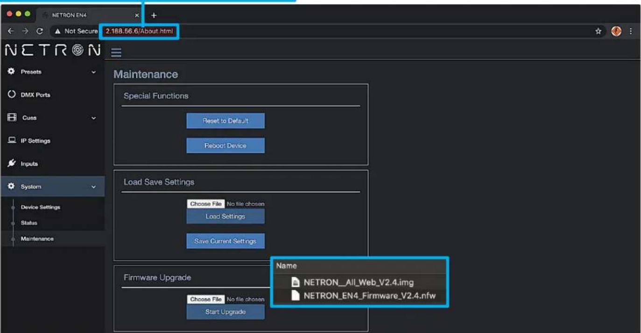641x333 pixels.
Task: Open a new browser tab with plus
Action: pyautogui.click(x=154, y=15)
